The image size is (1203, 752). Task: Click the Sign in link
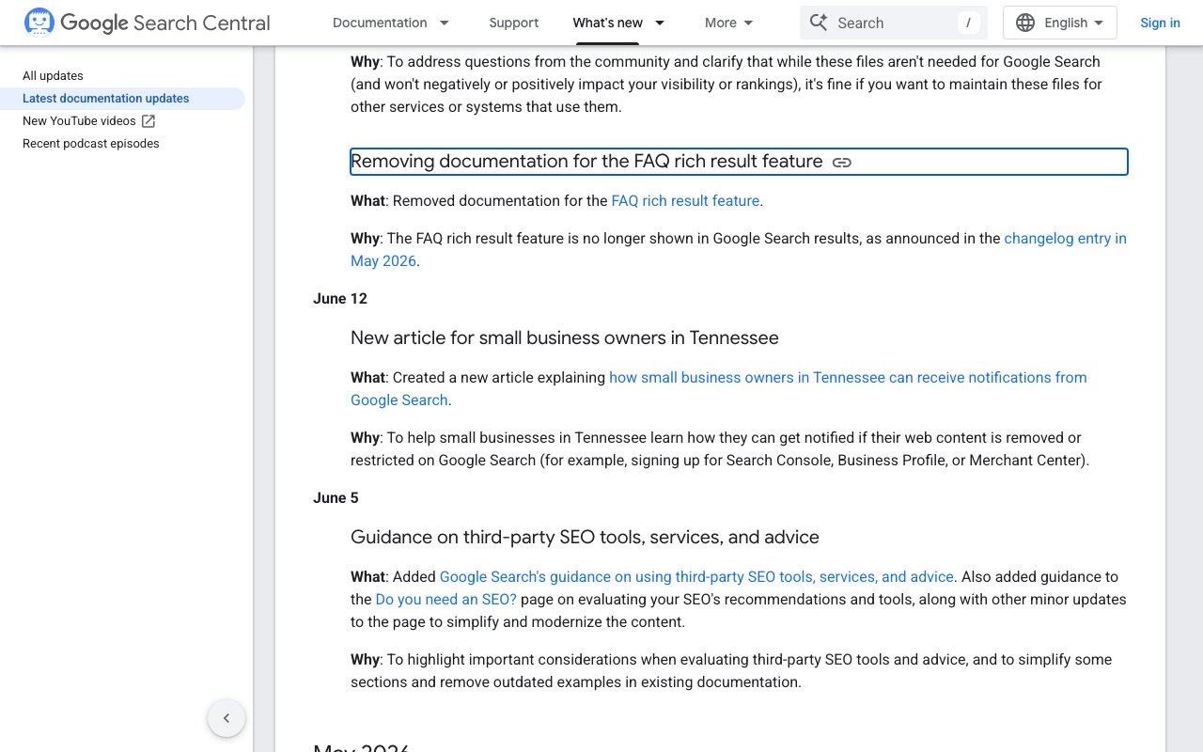click(x=1160, y=23)
